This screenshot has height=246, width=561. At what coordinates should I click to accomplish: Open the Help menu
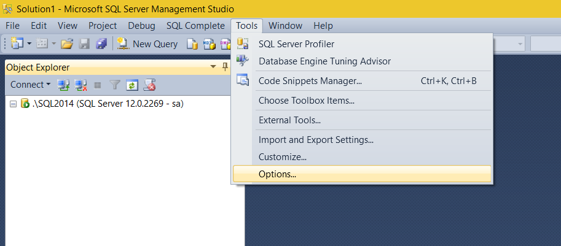tap(323, 26)
